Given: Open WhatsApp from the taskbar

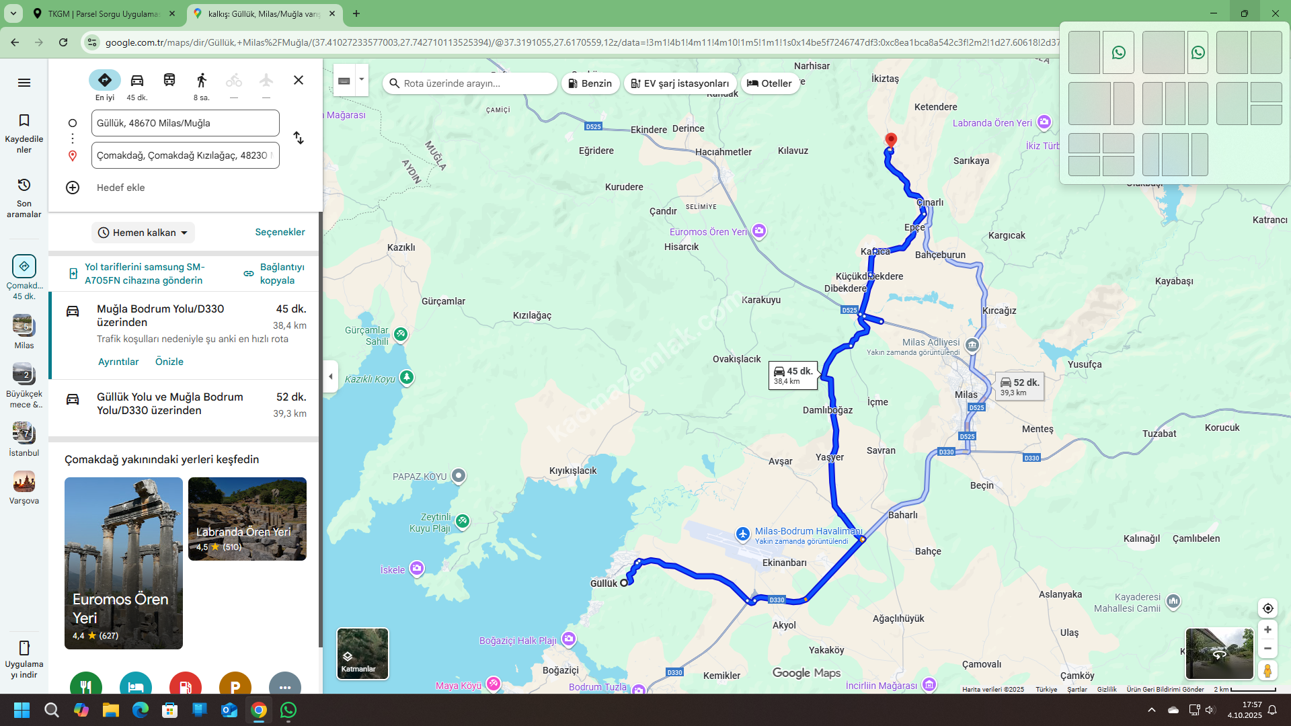Looking at the screenshot, I should tap(288, 710).
